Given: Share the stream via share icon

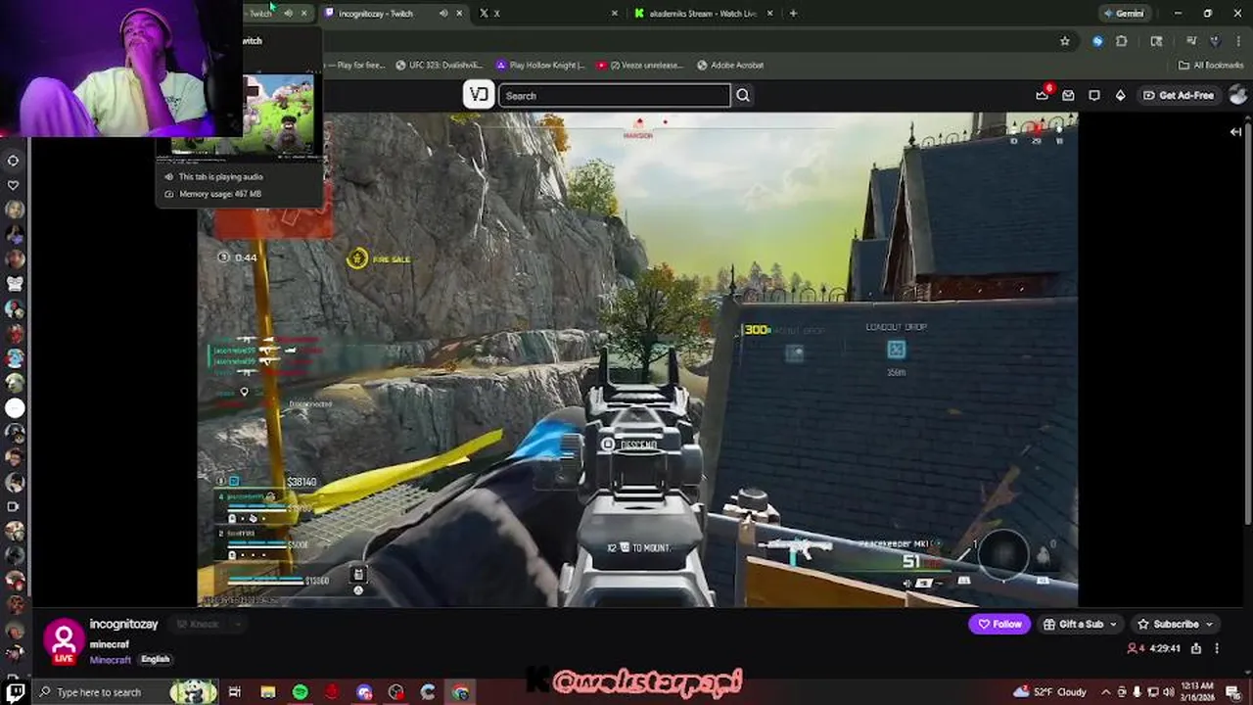Looking at the screenshot, I should (x=1196, y=648).
